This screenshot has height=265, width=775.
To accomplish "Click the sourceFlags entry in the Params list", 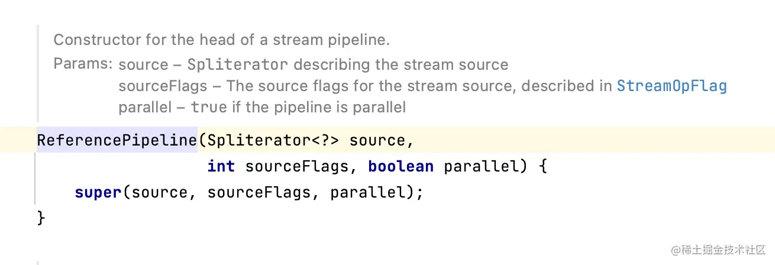I will click(x=163, y=86).
